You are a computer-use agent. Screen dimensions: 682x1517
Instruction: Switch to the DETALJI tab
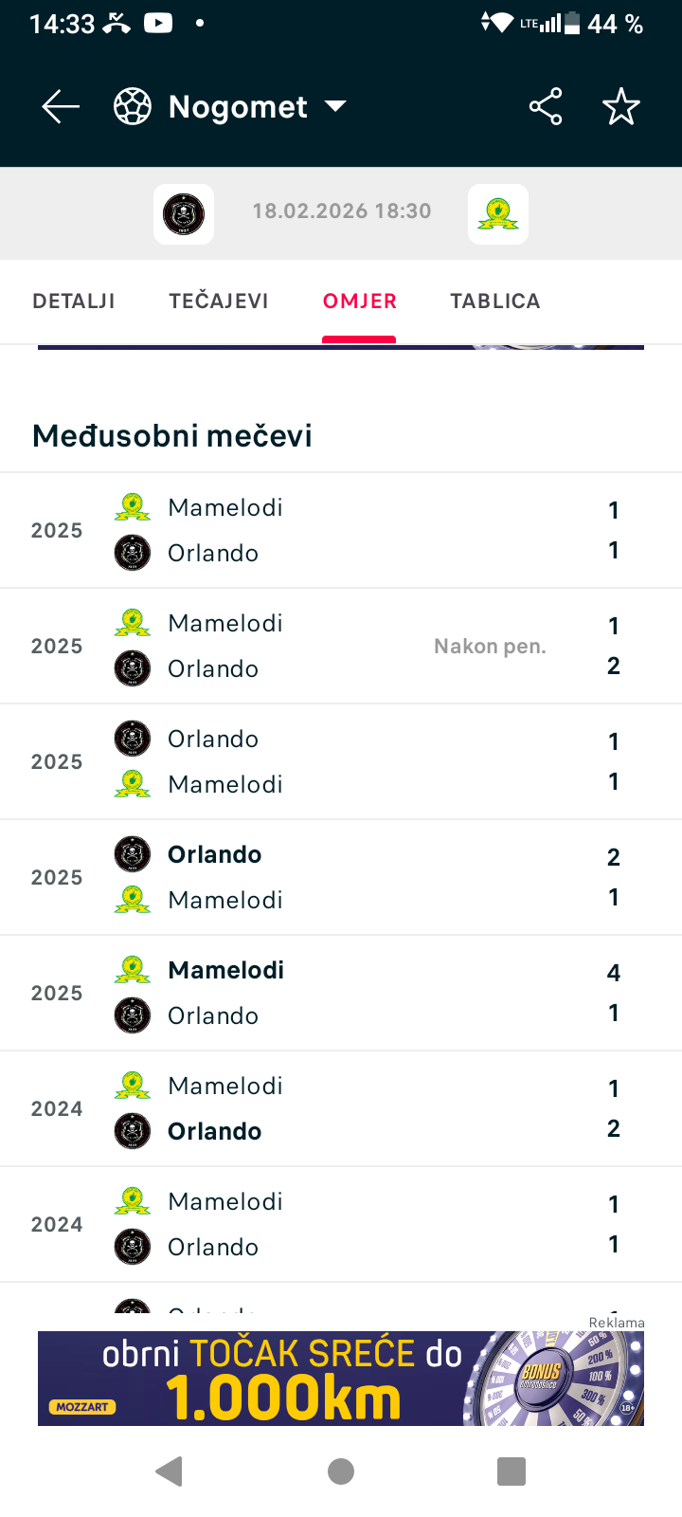pyautogui.click(x=74, y=302)
